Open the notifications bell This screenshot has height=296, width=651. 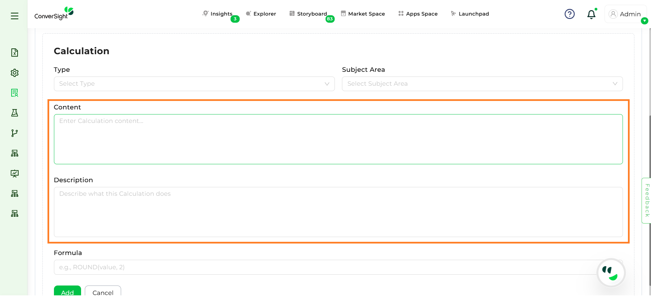click(591, 14)
